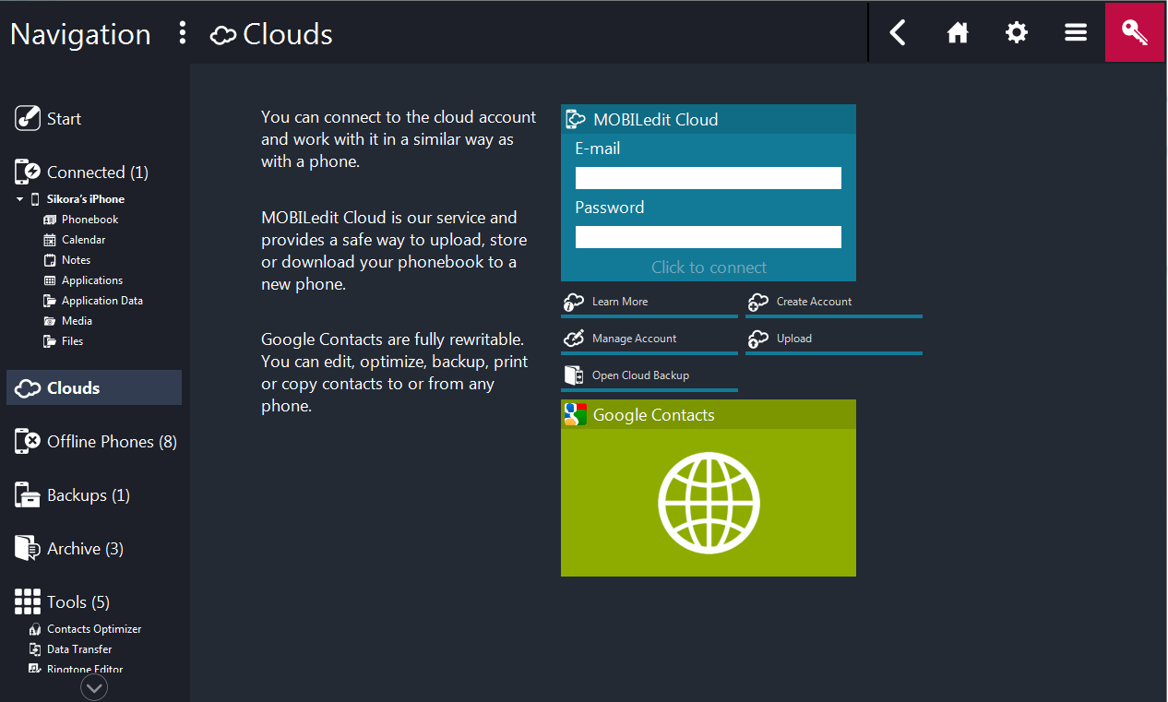Click the Clouds page title
Image resolution: width=1168 pixels, height=702 pixels.
(x=287, y=34)
